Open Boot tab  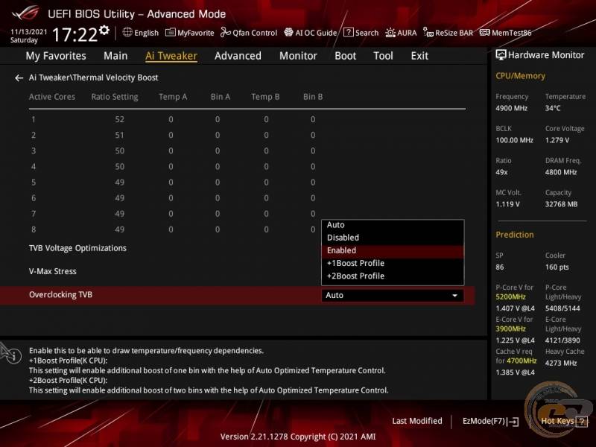pyautogui.click(x=345, y=56)
